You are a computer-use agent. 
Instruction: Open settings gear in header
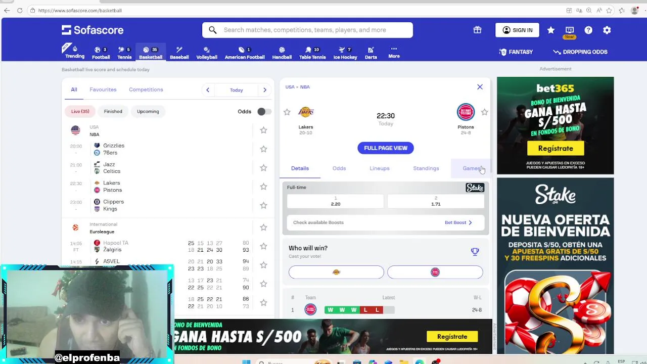(607, 30)
